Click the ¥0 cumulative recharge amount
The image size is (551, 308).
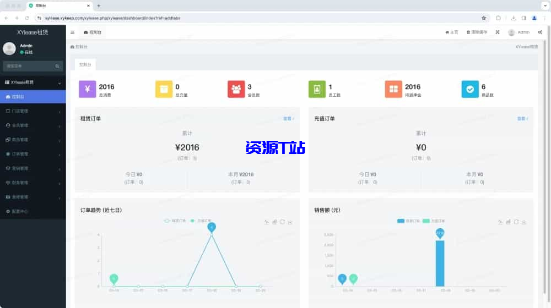click(x=421, y=147)
